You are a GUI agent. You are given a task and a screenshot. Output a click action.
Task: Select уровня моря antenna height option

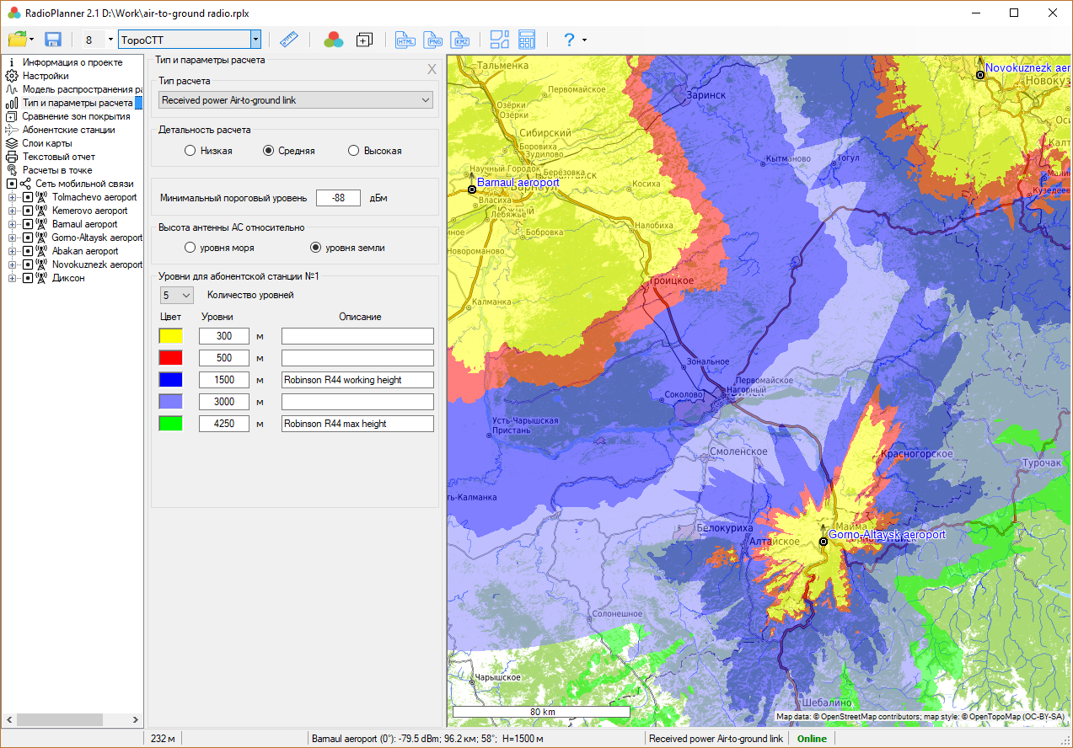(190, 248)
